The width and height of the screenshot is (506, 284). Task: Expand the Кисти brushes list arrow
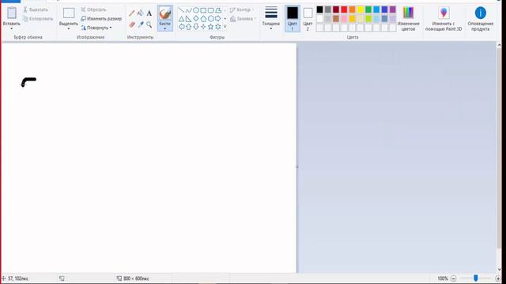coord(165,28)
